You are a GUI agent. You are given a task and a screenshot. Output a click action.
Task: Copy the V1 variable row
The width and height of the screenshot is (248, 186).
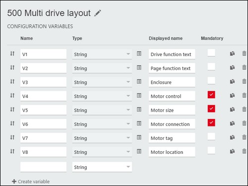point(232,54)
